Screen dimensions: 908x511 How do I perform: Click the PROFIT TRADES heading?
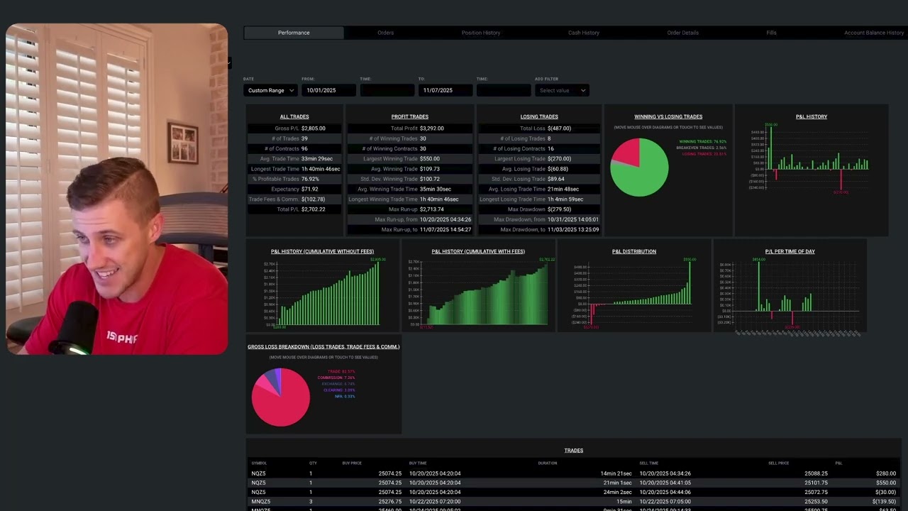click(410, 116)
